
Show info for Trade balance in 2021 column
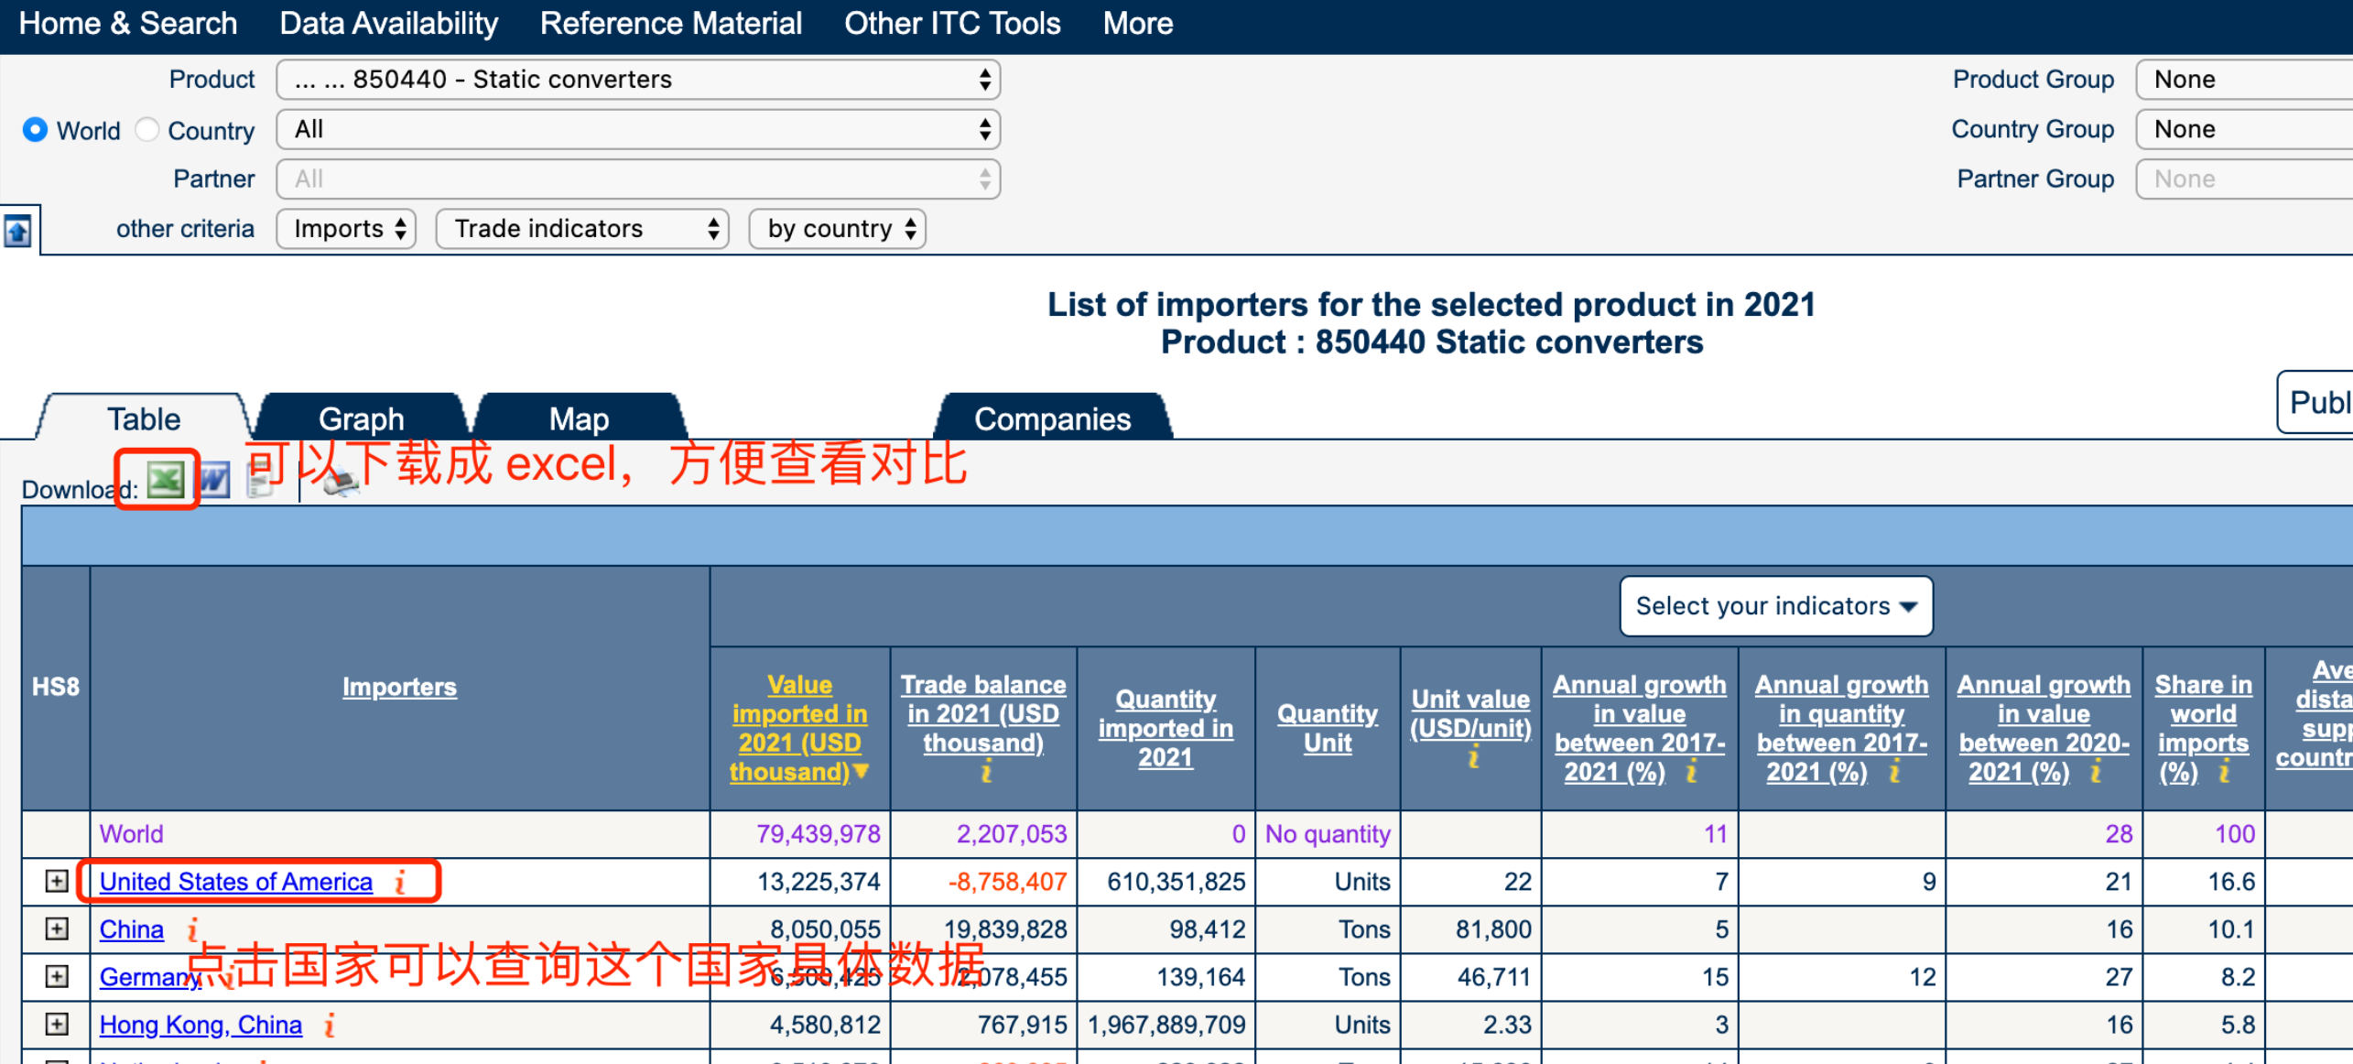(x=985, y=772)
